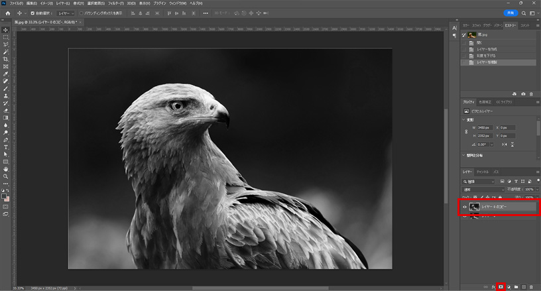The height and width of the screenshot is (291, 541).
Task: Toggle width-height link in Properties
Action: pyautogui.click(x=466, y=132)
